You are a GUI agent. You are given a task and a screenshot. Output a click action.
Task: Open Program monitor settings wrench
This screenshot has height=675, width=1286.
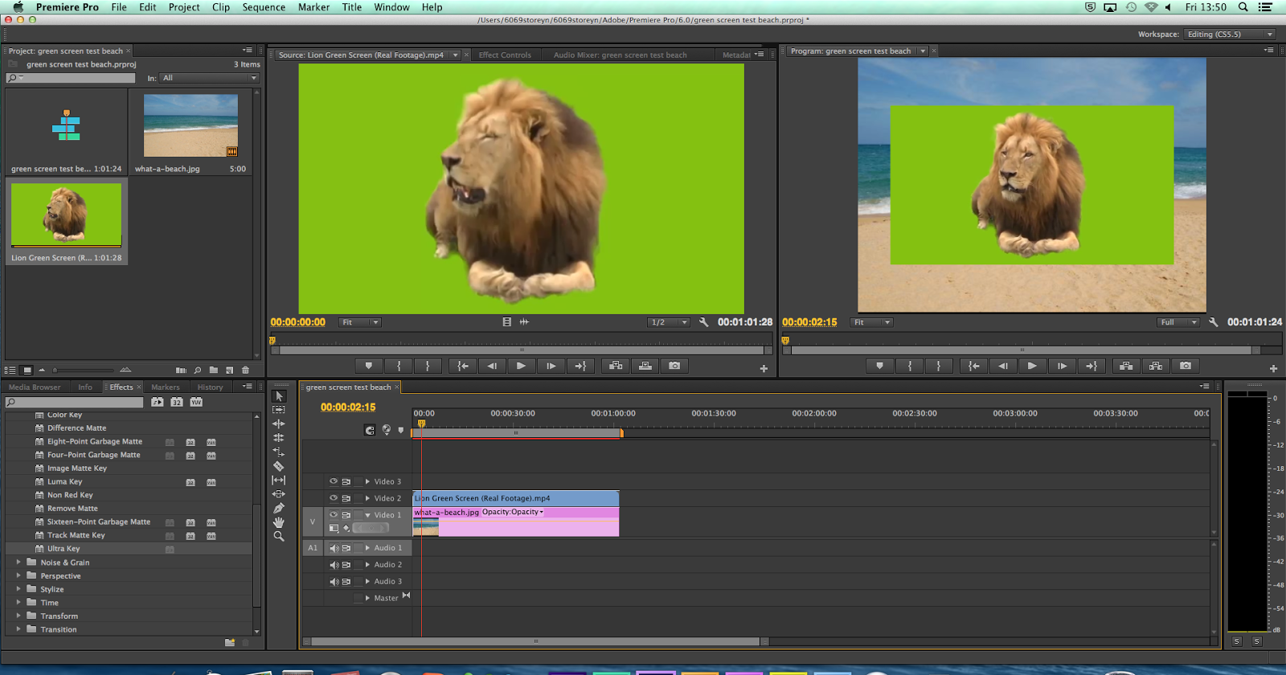coord(1213,322)
